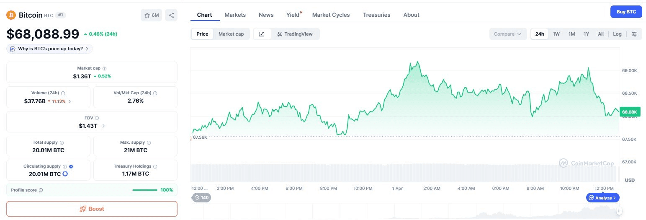Expand the FDV details chevron
646x220 pixels.
pyautogui.click(x=103, y=126)
